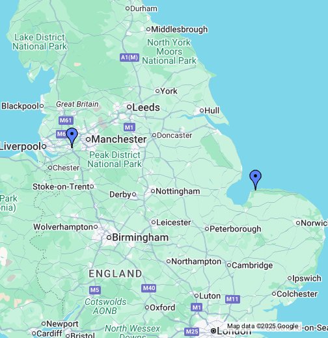Select the Birmingham city label
This screenshot has width=328, height=338.
click(141, 237)
